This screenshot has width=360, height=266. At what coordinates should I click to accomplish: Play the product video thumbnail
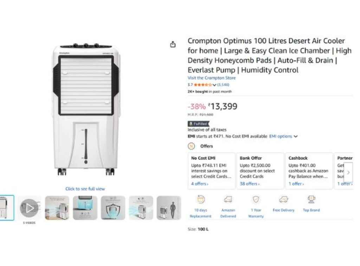29,208
